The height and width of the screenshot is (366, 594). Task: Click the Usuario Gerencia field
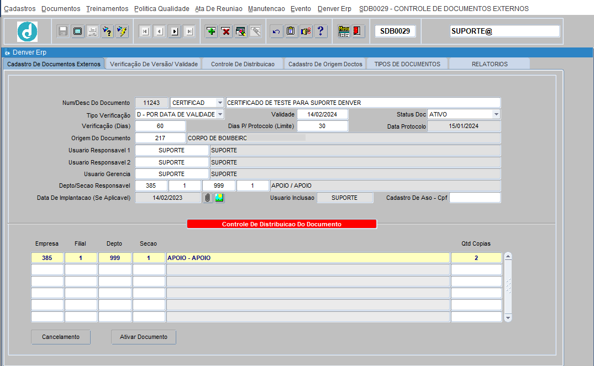click(172, 174)
